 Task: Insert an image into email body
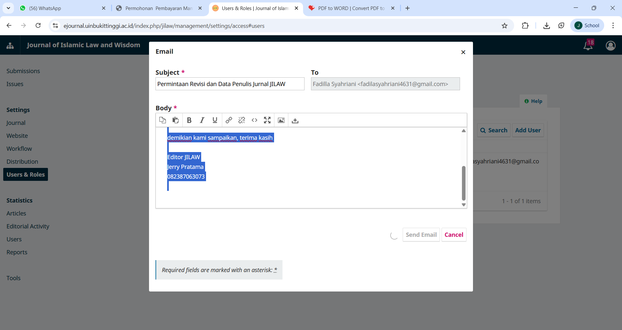pyautogui.click(x=281, y=120)
